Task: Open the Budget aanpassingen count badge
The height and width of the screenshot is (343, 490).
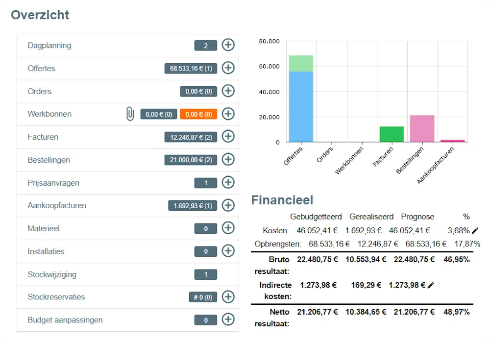Action: [x=206, y=320]
